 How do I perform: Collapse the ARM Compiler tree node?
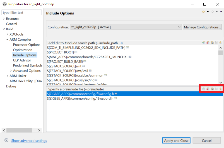(8, 40)
